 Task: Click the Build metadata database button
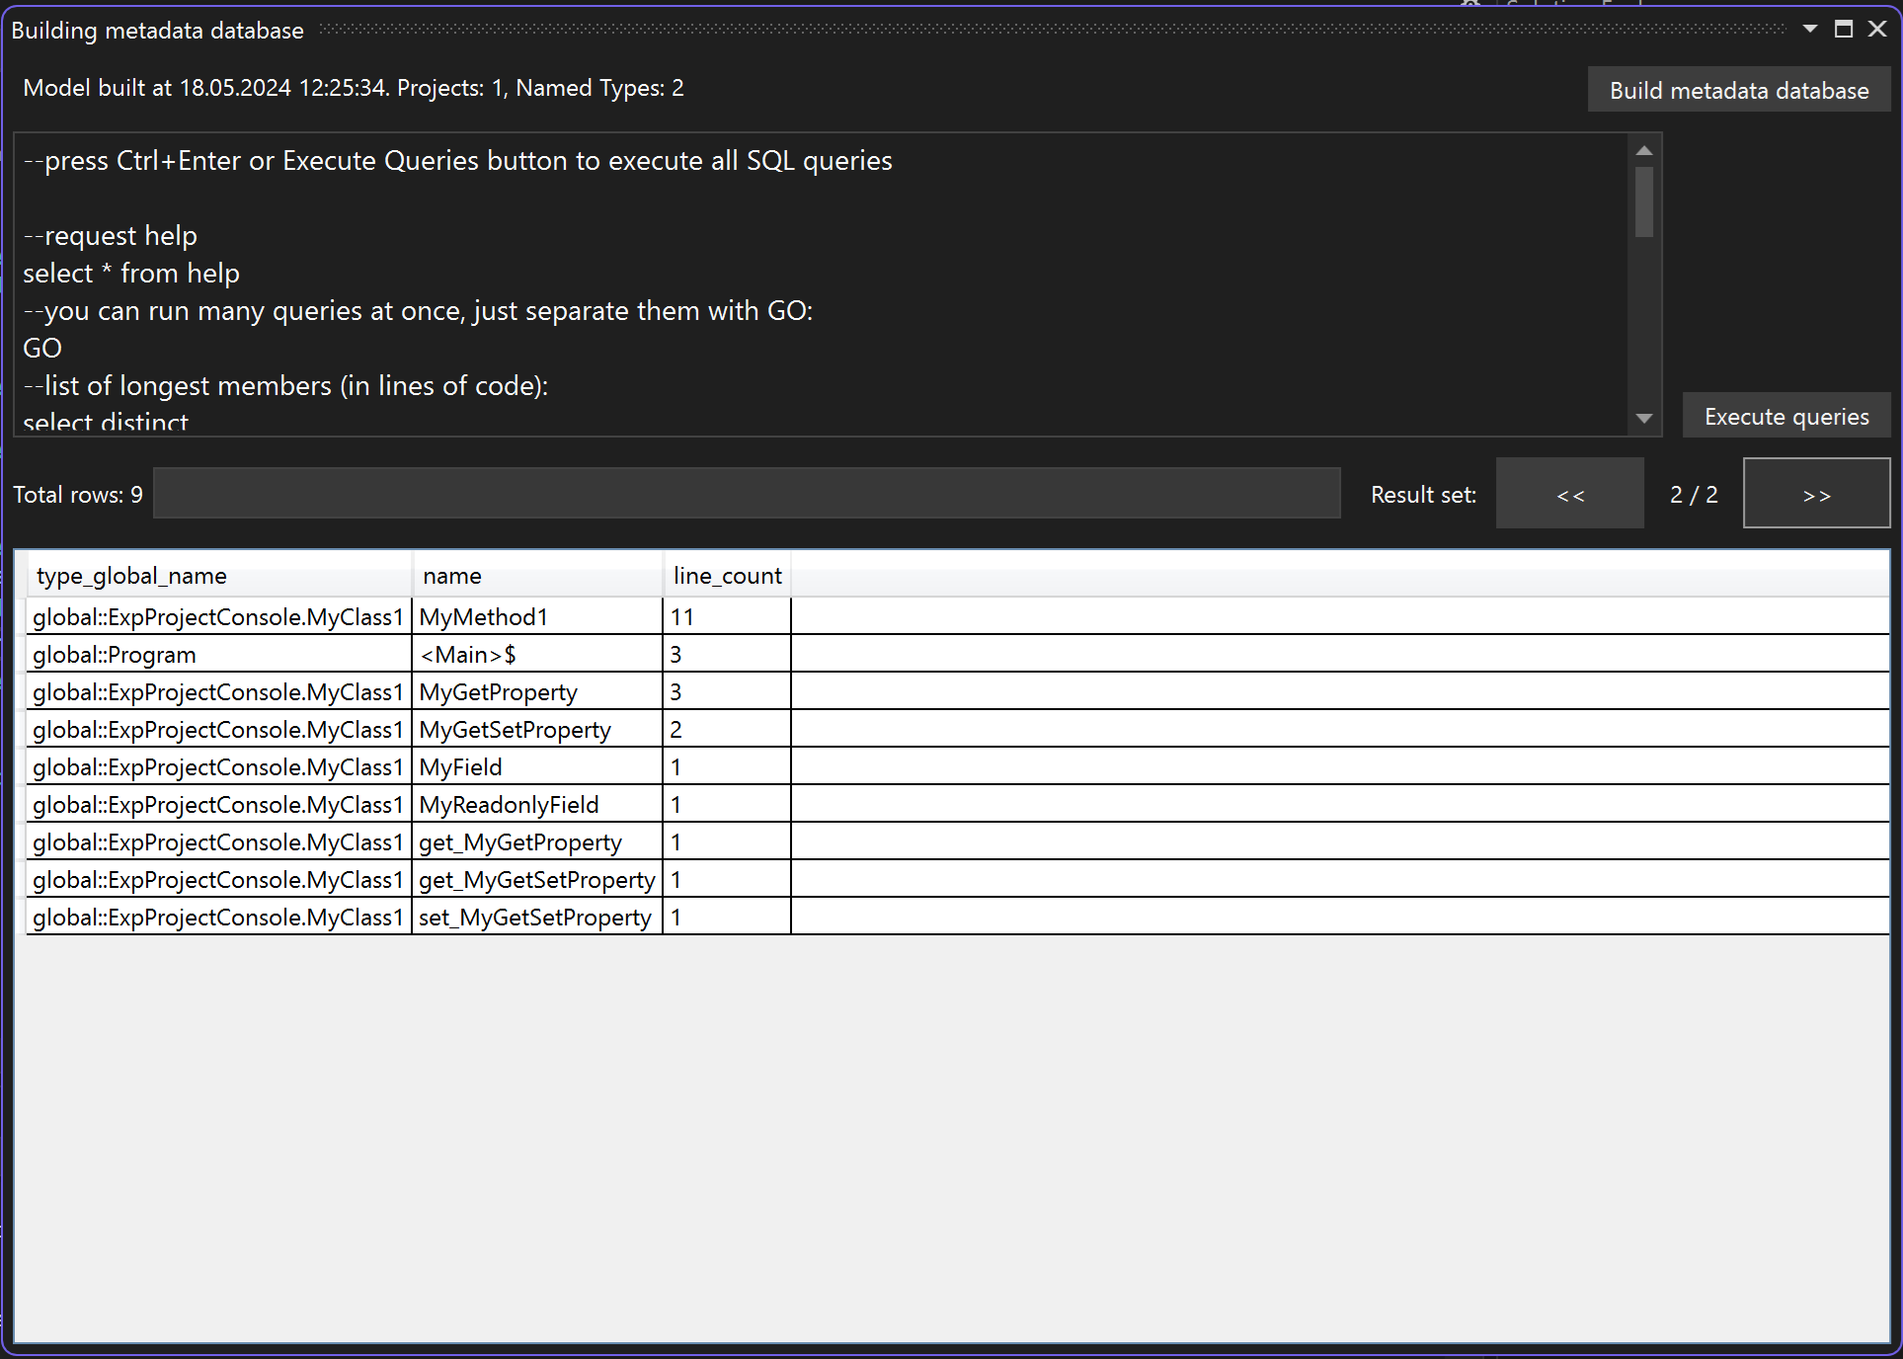1738,90
